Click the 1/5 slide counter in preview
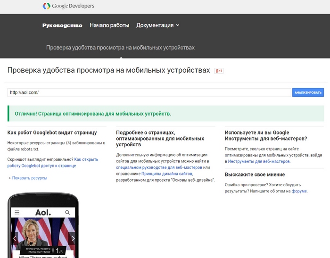This screenshot has height=258, width=330. (x=59, y=251)
